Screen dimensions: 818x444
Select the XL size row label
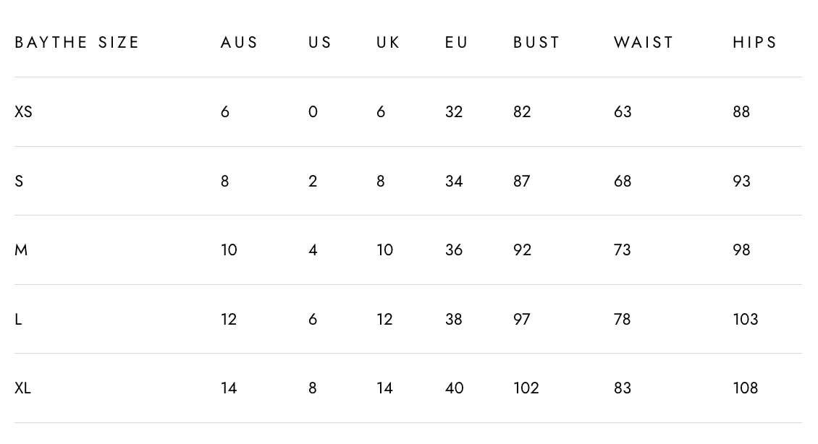point(22,388)
